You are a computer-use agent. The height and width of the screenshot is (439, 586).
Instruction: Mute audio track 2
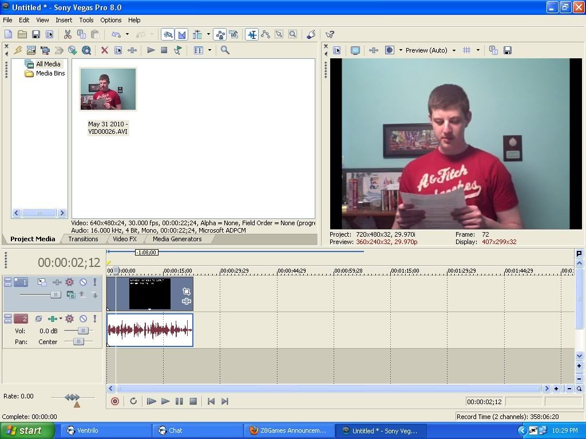pos(83,318)
